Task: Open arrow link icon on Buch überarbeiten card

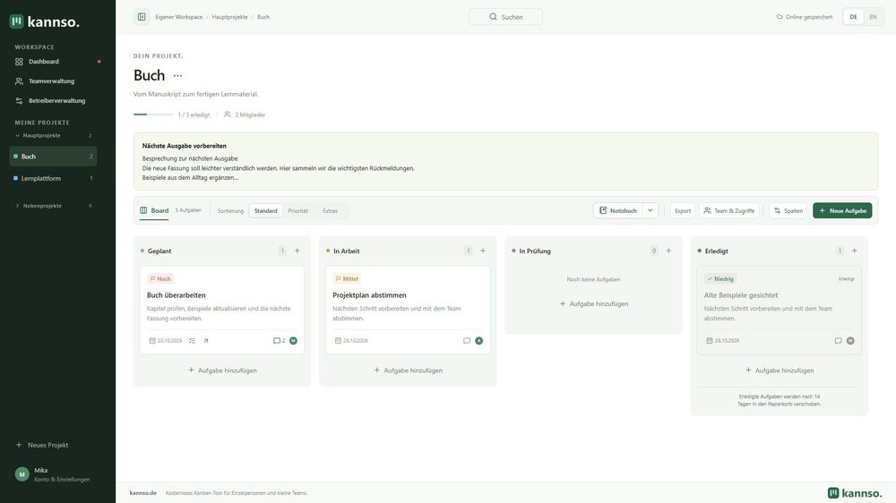Action: point(206,341)
